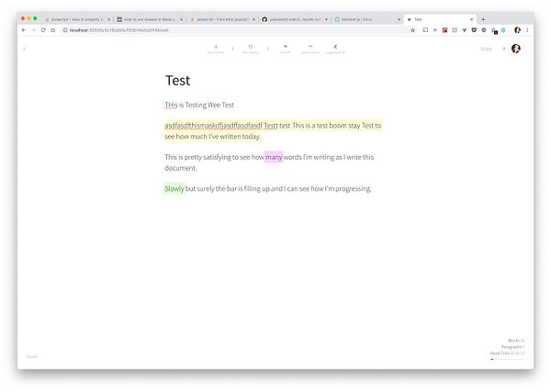Click the green highlighted word 'Slowly'

pos(174,188)
